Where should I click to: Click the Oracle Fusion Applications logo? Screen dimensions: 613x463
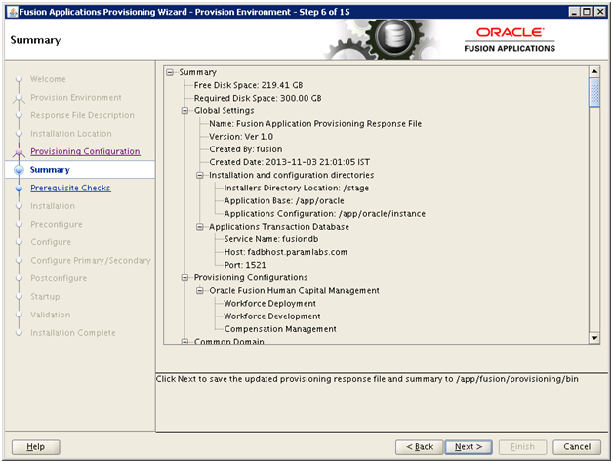coord(510,39)
